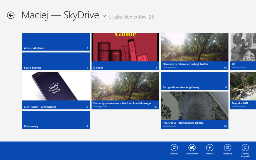The height and width of the screenshot is (160, 256).
Task: Click the Liczba elementów: 26 text
Action: 131,17
